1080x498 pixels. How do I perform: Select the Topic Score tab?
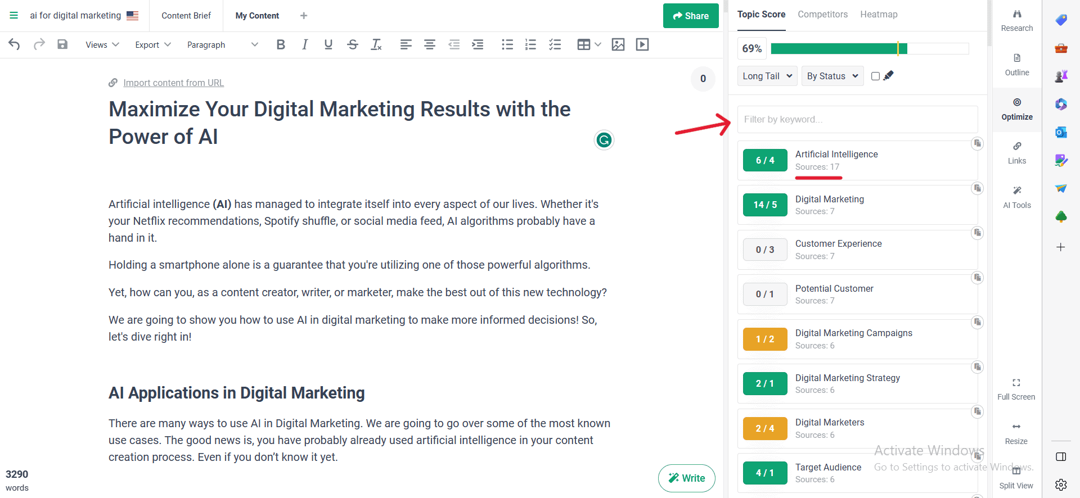(x=761, y=15)
